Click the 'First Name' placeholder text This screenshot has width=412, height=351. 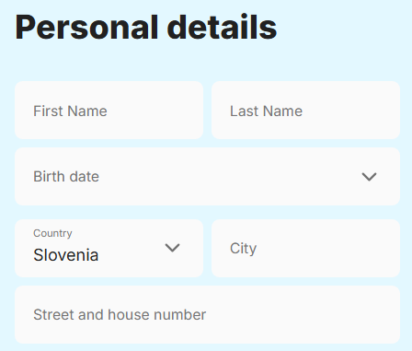tap(70, 111)
